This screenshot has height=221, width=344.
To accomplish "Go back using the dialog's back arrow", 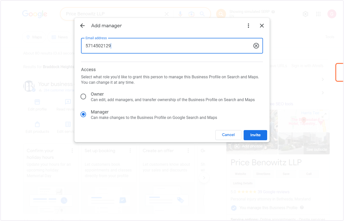I will click(83, 26).
